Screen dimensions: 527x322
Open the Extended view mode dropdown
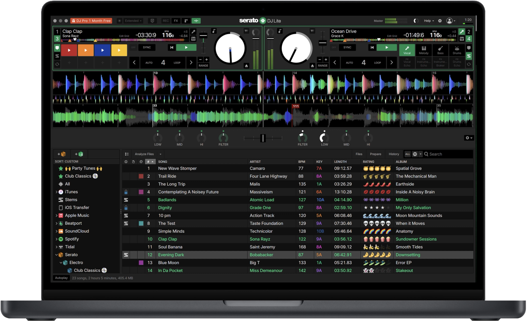coord(133,21)
